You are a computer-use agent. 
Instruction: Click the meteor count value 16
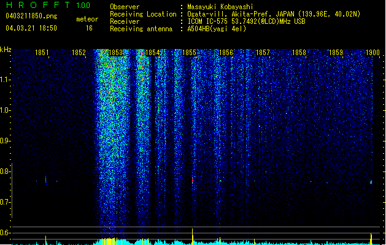click(89, 28)
